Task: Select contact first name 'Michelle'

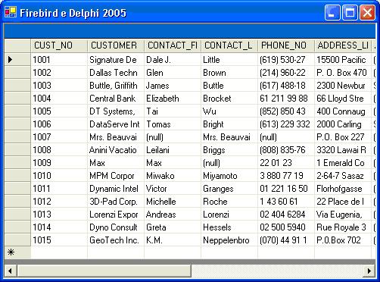Action: coord(173,202)
